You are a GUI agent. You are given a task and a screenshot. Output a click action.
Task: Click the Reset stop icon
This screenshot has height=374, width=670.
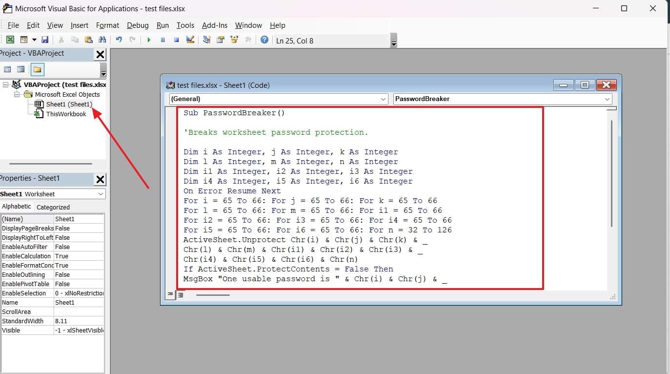click(x=176, y=40)
